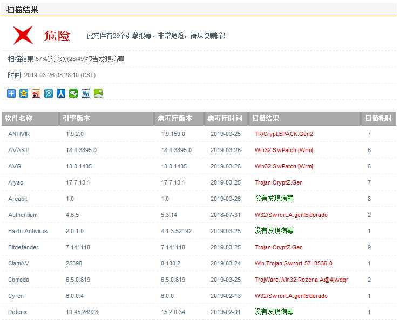Click Arcabit scan time value 8
406x320 pixels.
click(x=369, y=199)
